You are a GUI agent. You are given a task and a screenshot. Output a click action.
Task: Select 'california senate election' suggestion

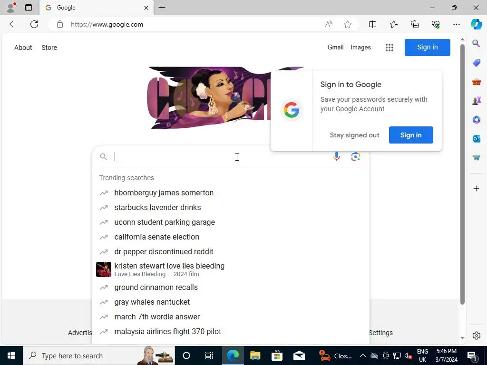point(231,237)
